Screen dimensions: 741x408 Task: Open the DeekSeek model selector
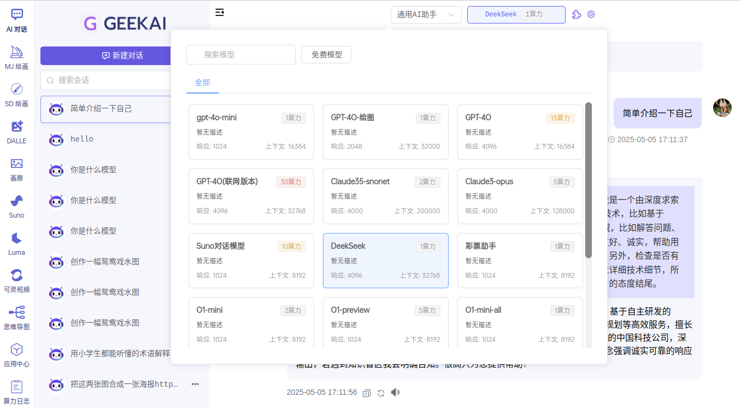tap(516, 15)
